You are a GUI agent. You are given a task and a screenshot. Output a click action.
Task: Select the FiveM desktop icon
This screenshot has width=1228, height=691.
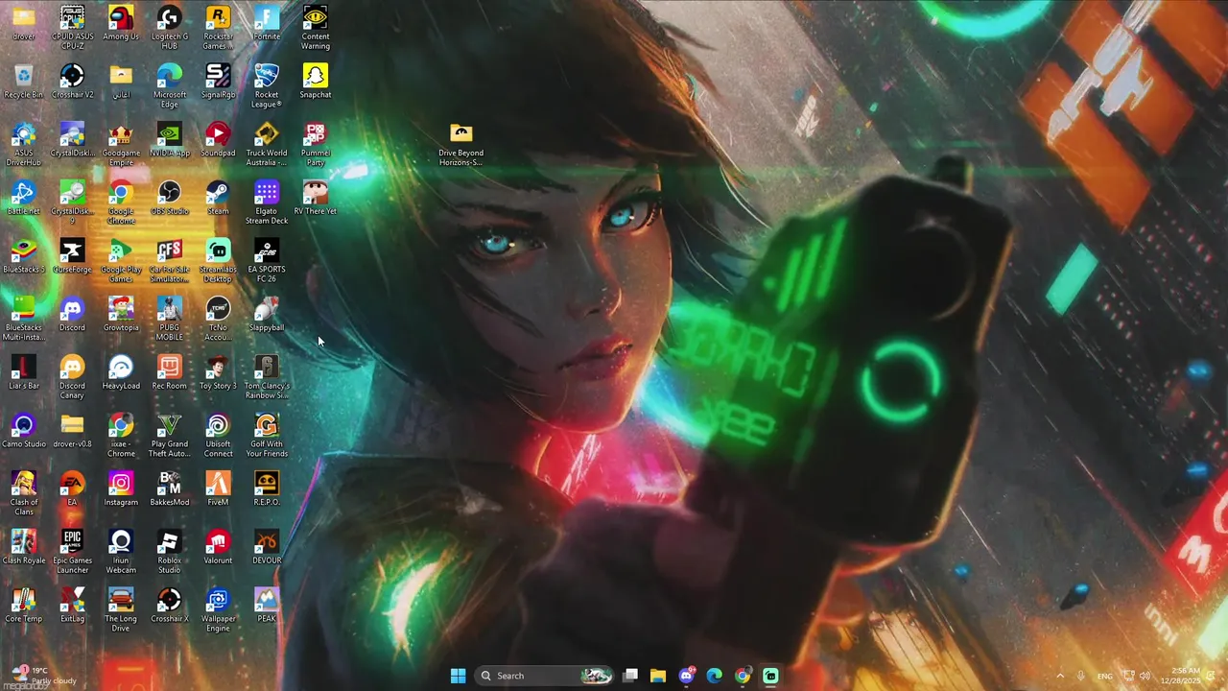[x=218, y=490]
